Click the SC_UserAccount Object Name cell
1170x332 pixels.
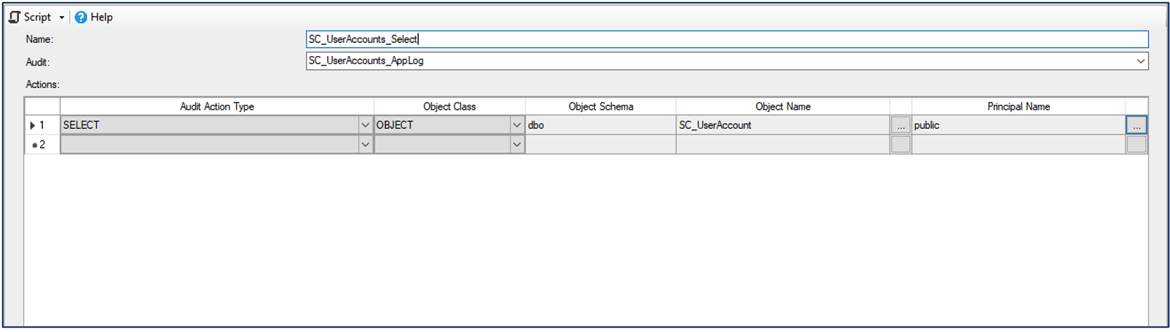[782, 125]
